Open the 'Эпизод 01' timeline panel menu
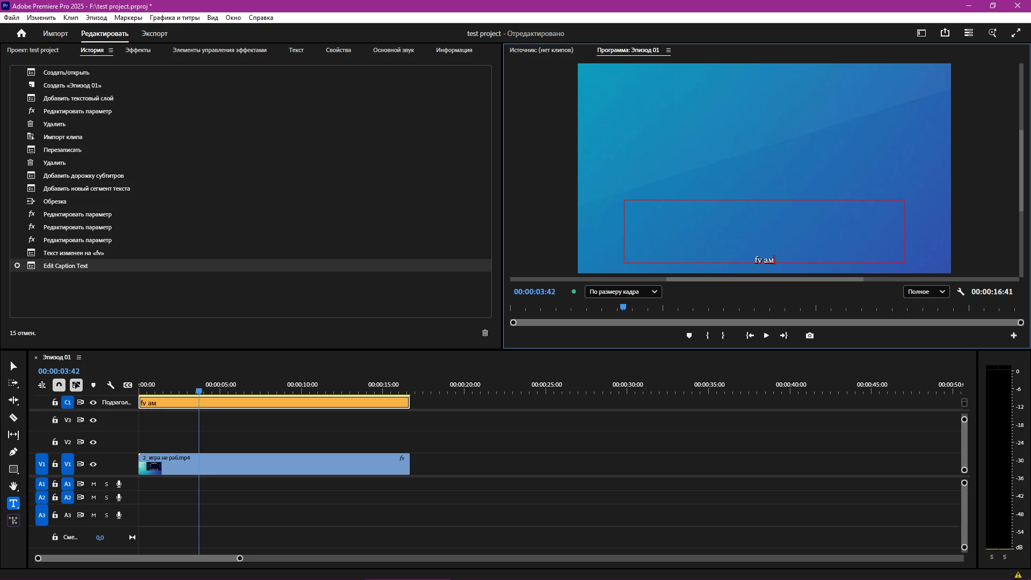The width and height of the screenshot is (1031, 580). pos(79,357)
